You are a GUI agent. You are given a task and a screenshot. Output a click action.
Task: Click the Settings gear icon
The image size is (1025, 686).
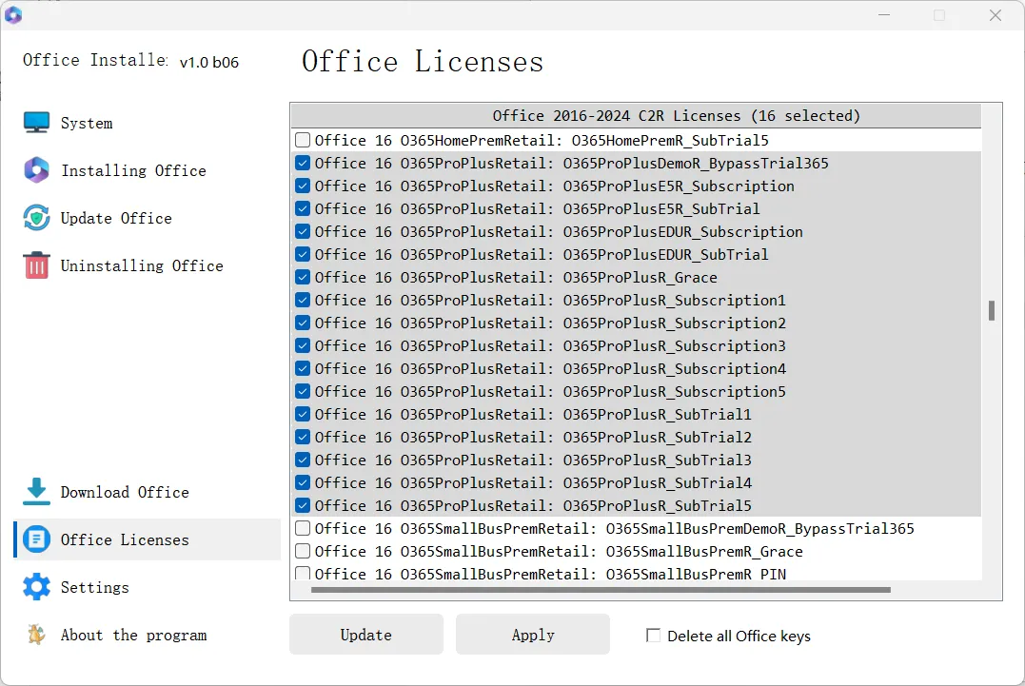pos(36,587)
